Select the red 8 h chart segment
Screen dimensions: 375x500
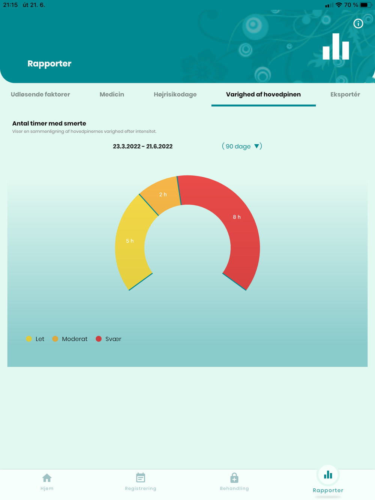pyautogui.click(x=237, y=217)
